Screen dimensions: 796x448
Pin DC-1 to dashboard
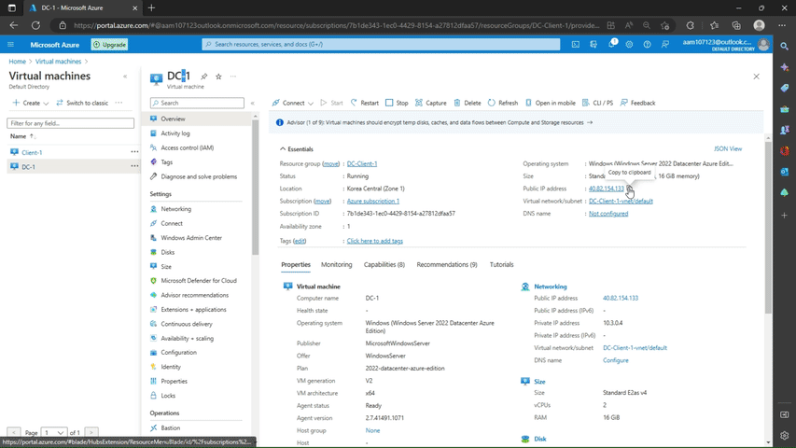[203, 77]
